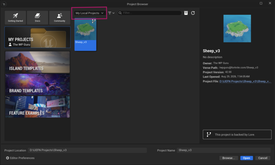275x165 pixels.
Task: Click the Sheep_v3 label under project tile
Action: [81, 42]
